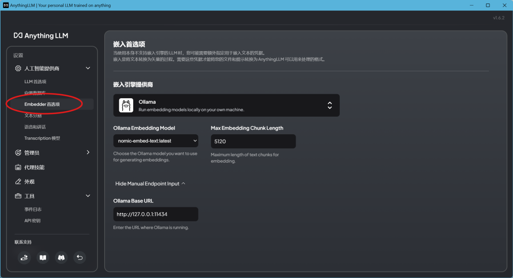Viewport: 513px width, 278px height.
Task: Click the v1.6.2 version text
Action: pos(499,18)
